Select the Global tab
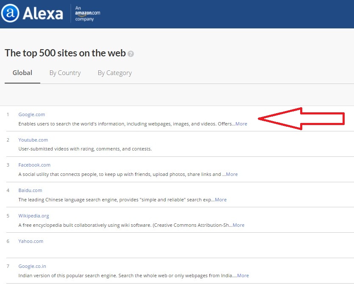This screenshot has width=354, height=284. 22,72
